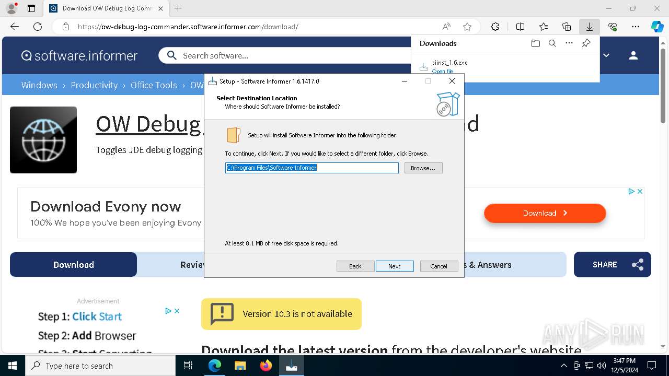Click Next in the setup wizard
The image size is (669, 376).
tap(395, 266)
